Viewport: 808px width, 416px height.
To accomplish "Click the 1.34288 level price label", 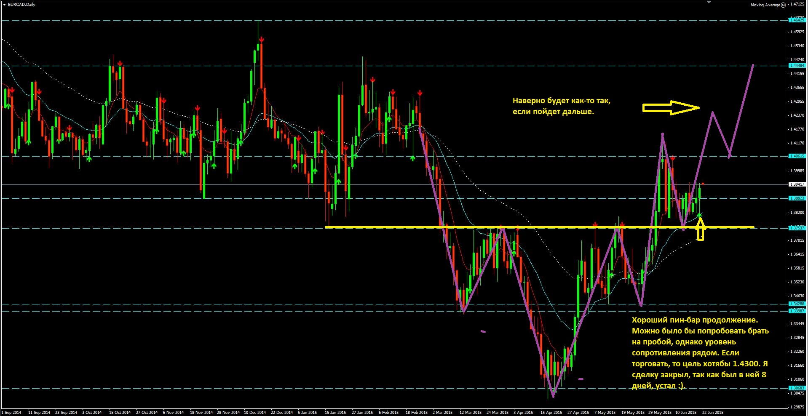I will (x=797, y=304).
